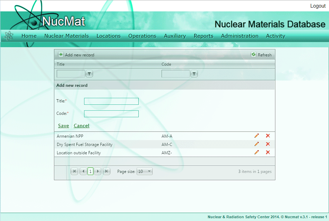
Task: Remove the Location outside Facility record
Action: [x=268, y=152]
